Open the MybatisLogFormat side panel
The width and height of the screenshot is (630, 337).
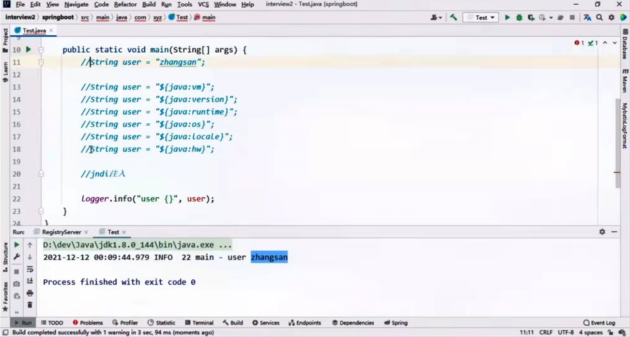tap(625, 126)
